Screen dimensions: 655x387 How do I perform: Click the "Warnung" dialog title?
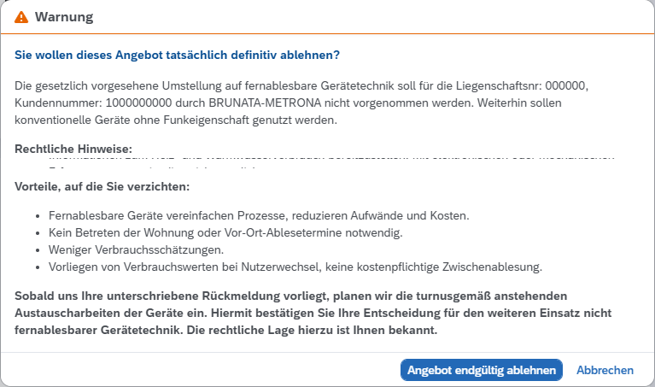coord(64,17)
